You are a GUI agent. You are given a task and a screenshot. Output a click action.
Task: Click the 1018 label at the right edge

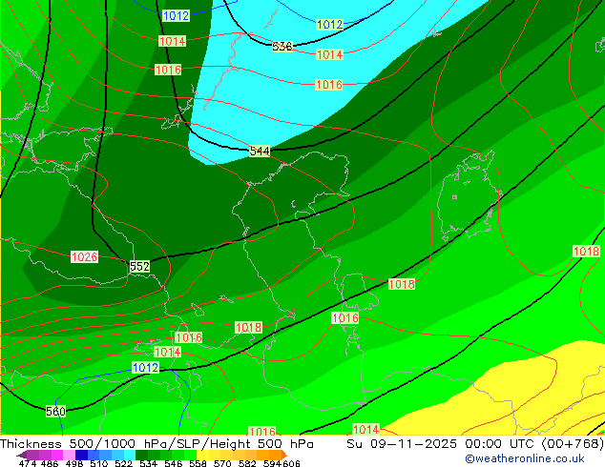(586, 252)
